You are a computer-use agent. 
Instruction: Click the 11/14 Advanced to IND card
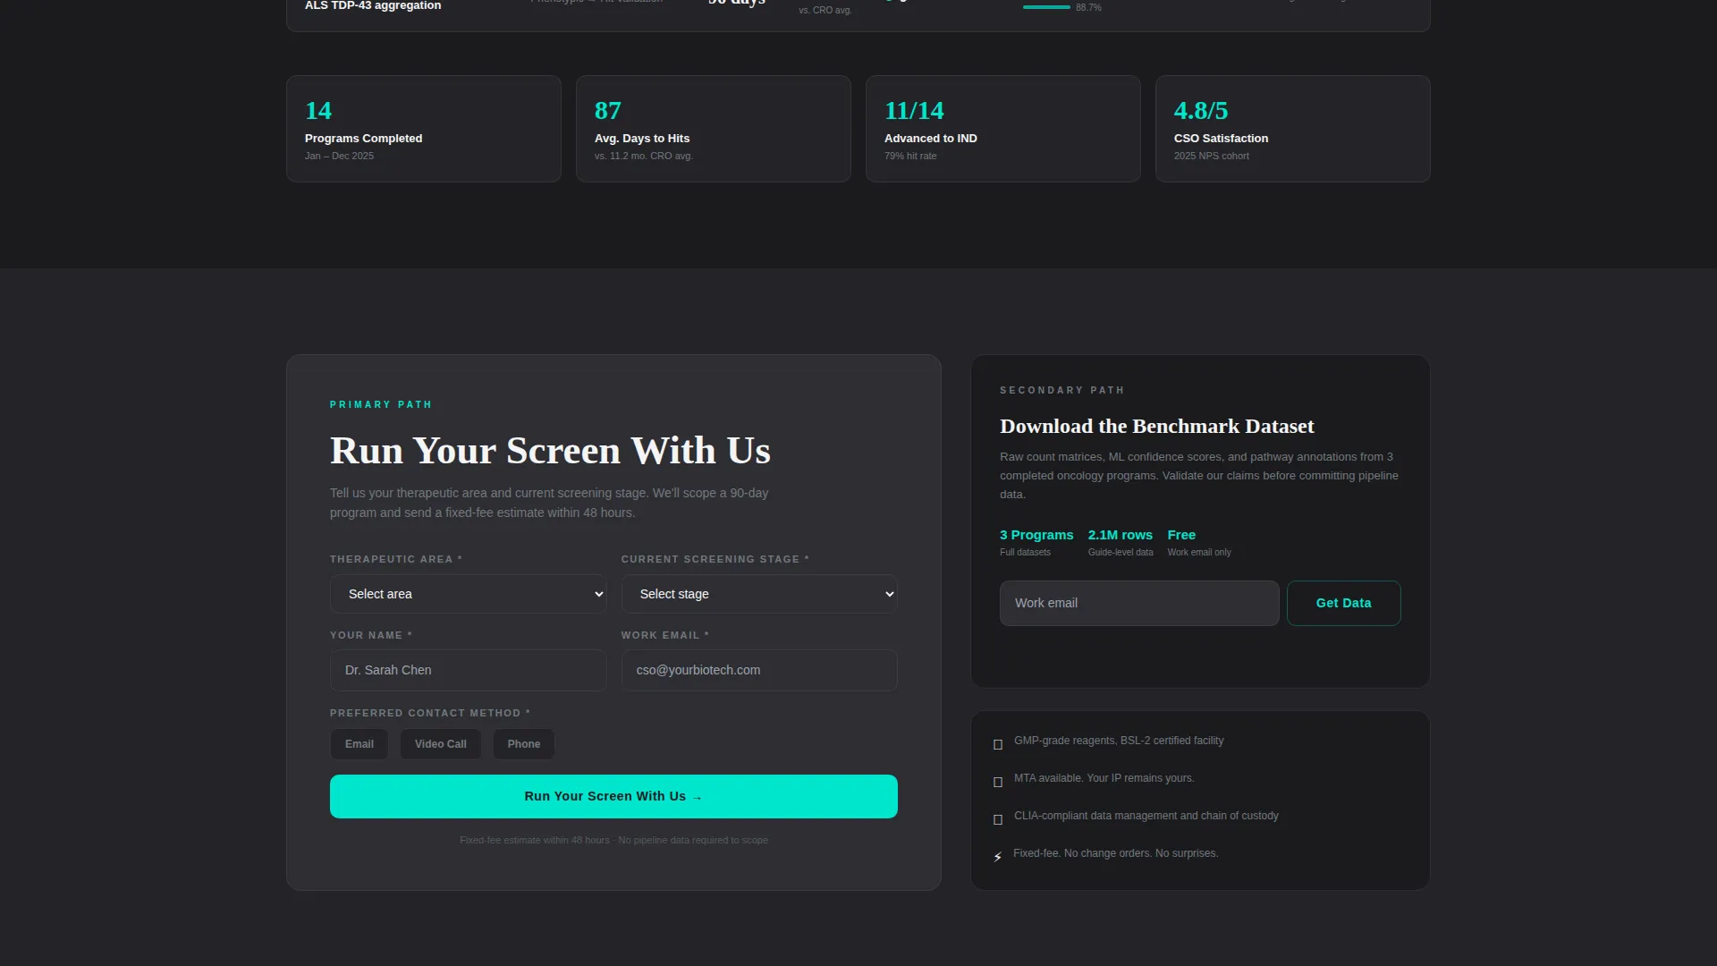click(x=1003, y=129)
